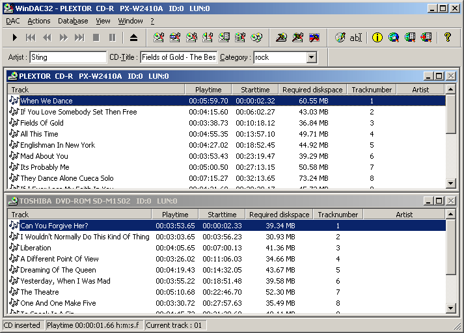
Task: Select 'Englishman In New York' track
Action: pyautogui.click(x=226, y=145)
